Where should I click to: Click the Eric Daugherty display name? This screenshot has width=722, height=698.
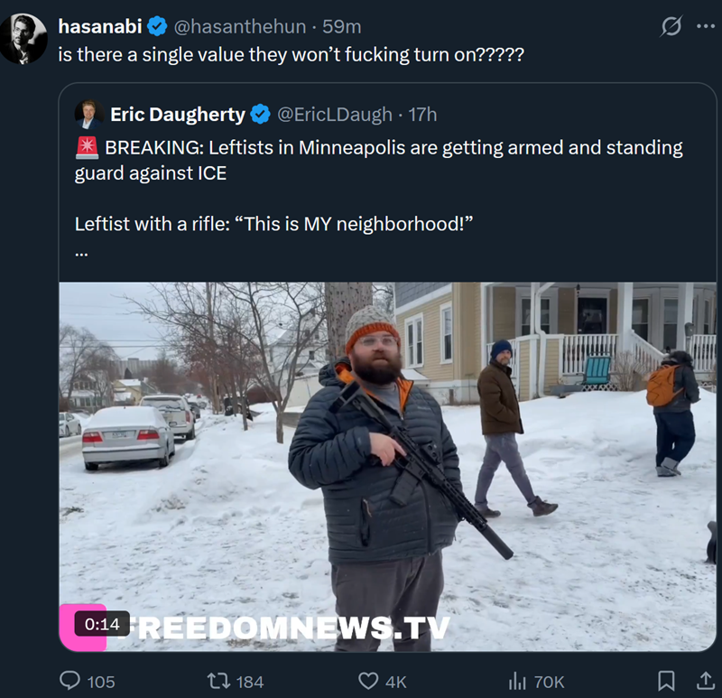[178, 115]
